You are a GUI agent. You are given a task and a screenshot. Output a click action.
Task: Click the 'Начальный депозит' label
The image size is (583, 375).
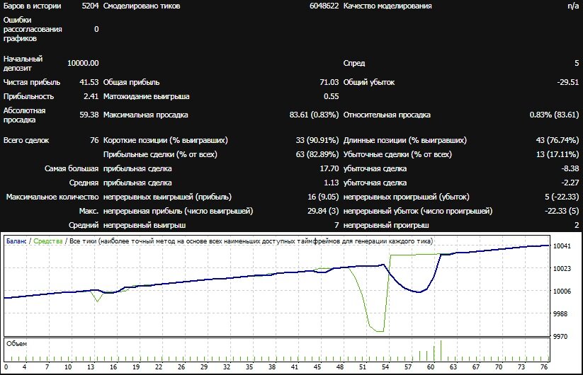click(23, 64)
